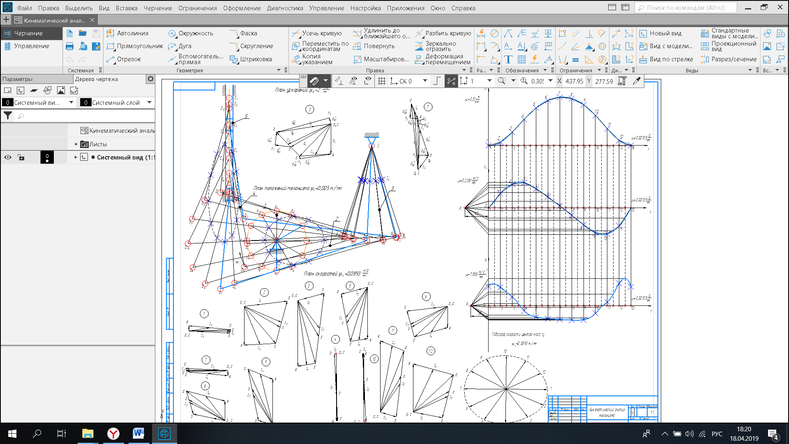Open Разрез/сечение section view tool

pyautogui.click(x=729, y=59)
